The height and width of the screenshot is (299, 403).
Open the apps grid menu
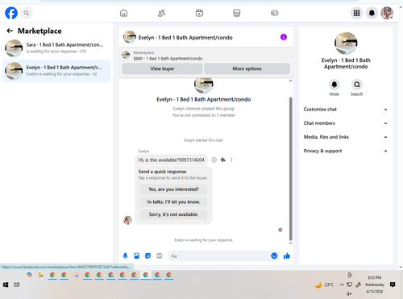pos(356,13)
